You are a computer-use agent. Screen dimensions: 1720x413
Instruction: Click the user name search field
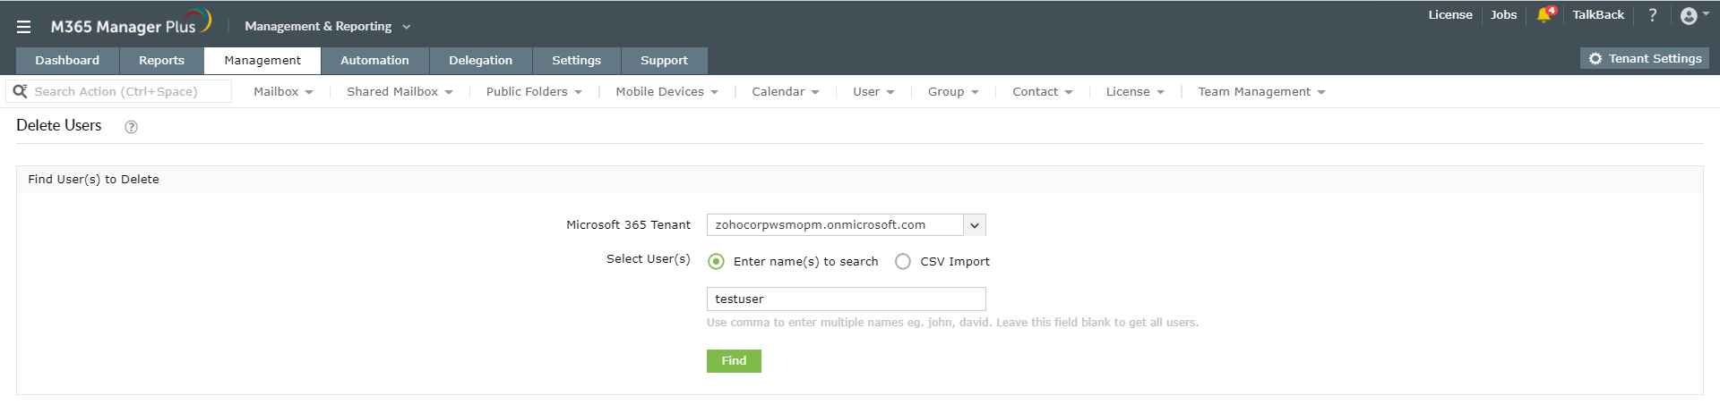[x=846, y=299]
